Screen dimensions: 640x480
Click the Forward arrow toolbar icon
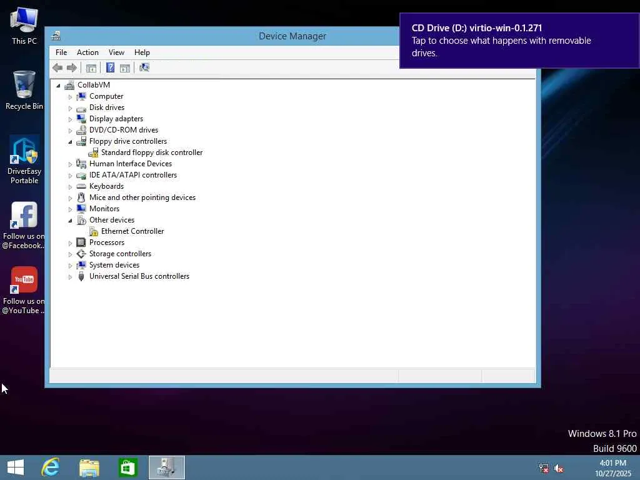[71, 67]
